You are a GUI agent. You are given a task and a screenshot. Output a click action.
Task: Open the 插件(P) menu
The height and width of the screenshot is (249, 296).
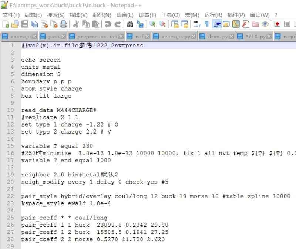(236, 15)
